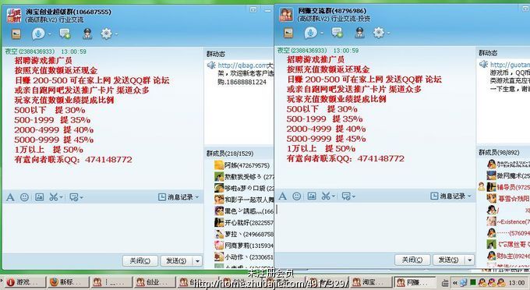The image size is (530, 290).
Task: Click send-picture icon in 淘宝创业超级群 window
Action: (40, 197)
